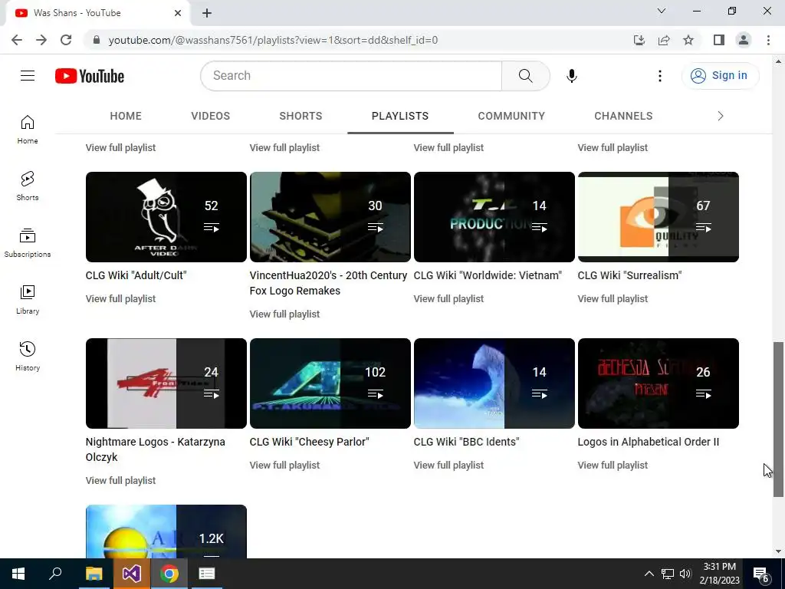
Task: Reload the current page
Action: coord(66,40)
